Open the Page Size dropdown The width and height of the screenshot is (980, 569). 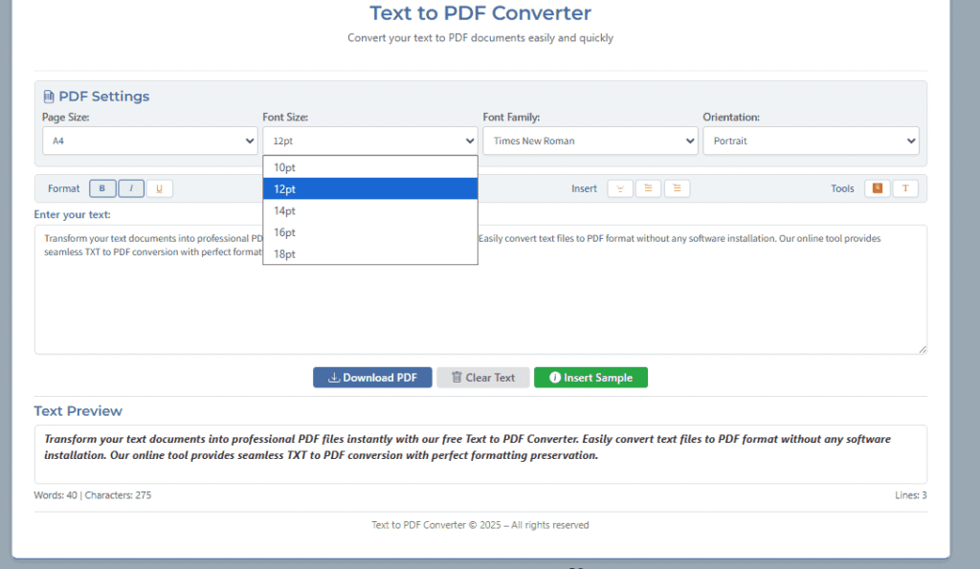coord(149,140)
